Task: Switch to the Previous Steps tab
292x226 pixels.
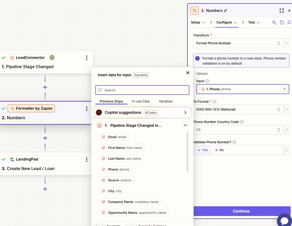Action: coord(111,101)
